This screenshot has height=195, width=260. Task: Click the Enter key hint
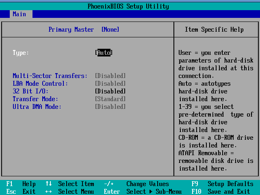(112, 191)
